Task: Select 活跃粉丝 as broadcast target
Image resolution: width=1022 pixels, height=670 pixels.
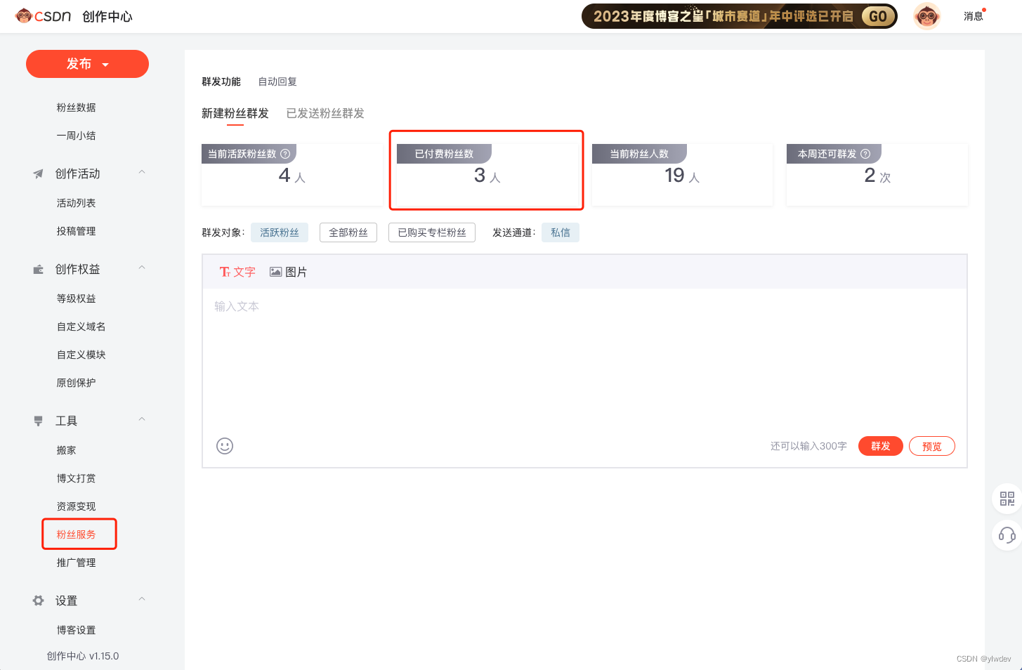Action: (x=280, y=232)
